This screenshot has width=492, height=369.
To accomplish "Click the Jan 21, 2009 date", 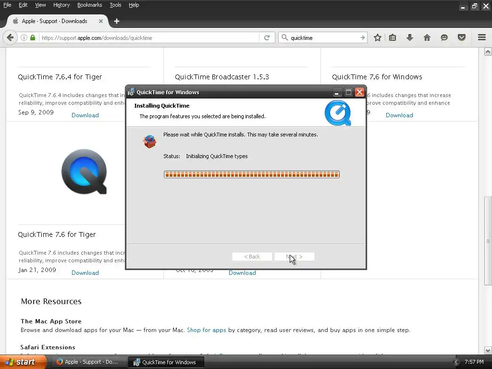I will 37,270.
